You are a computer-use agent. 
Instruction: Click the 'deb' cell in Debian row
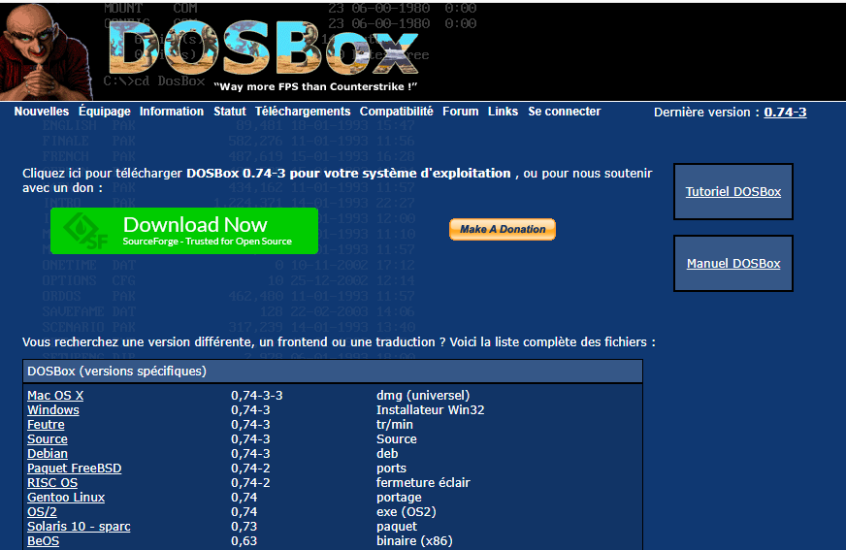click(387, 453)
